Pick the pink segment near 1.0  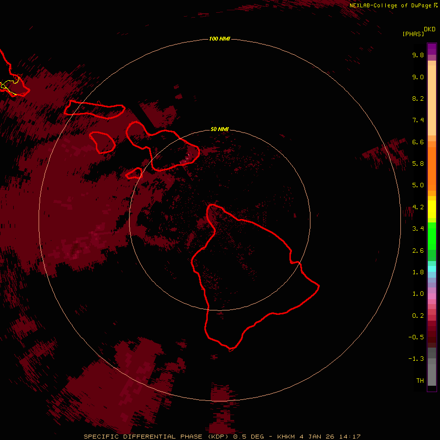[x=432, y=296]
